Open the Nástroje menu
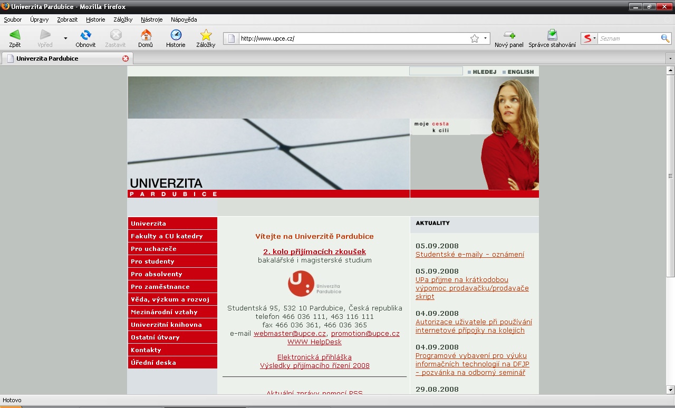675x408 pixels. pyautogui.click(x=152, y=20)
